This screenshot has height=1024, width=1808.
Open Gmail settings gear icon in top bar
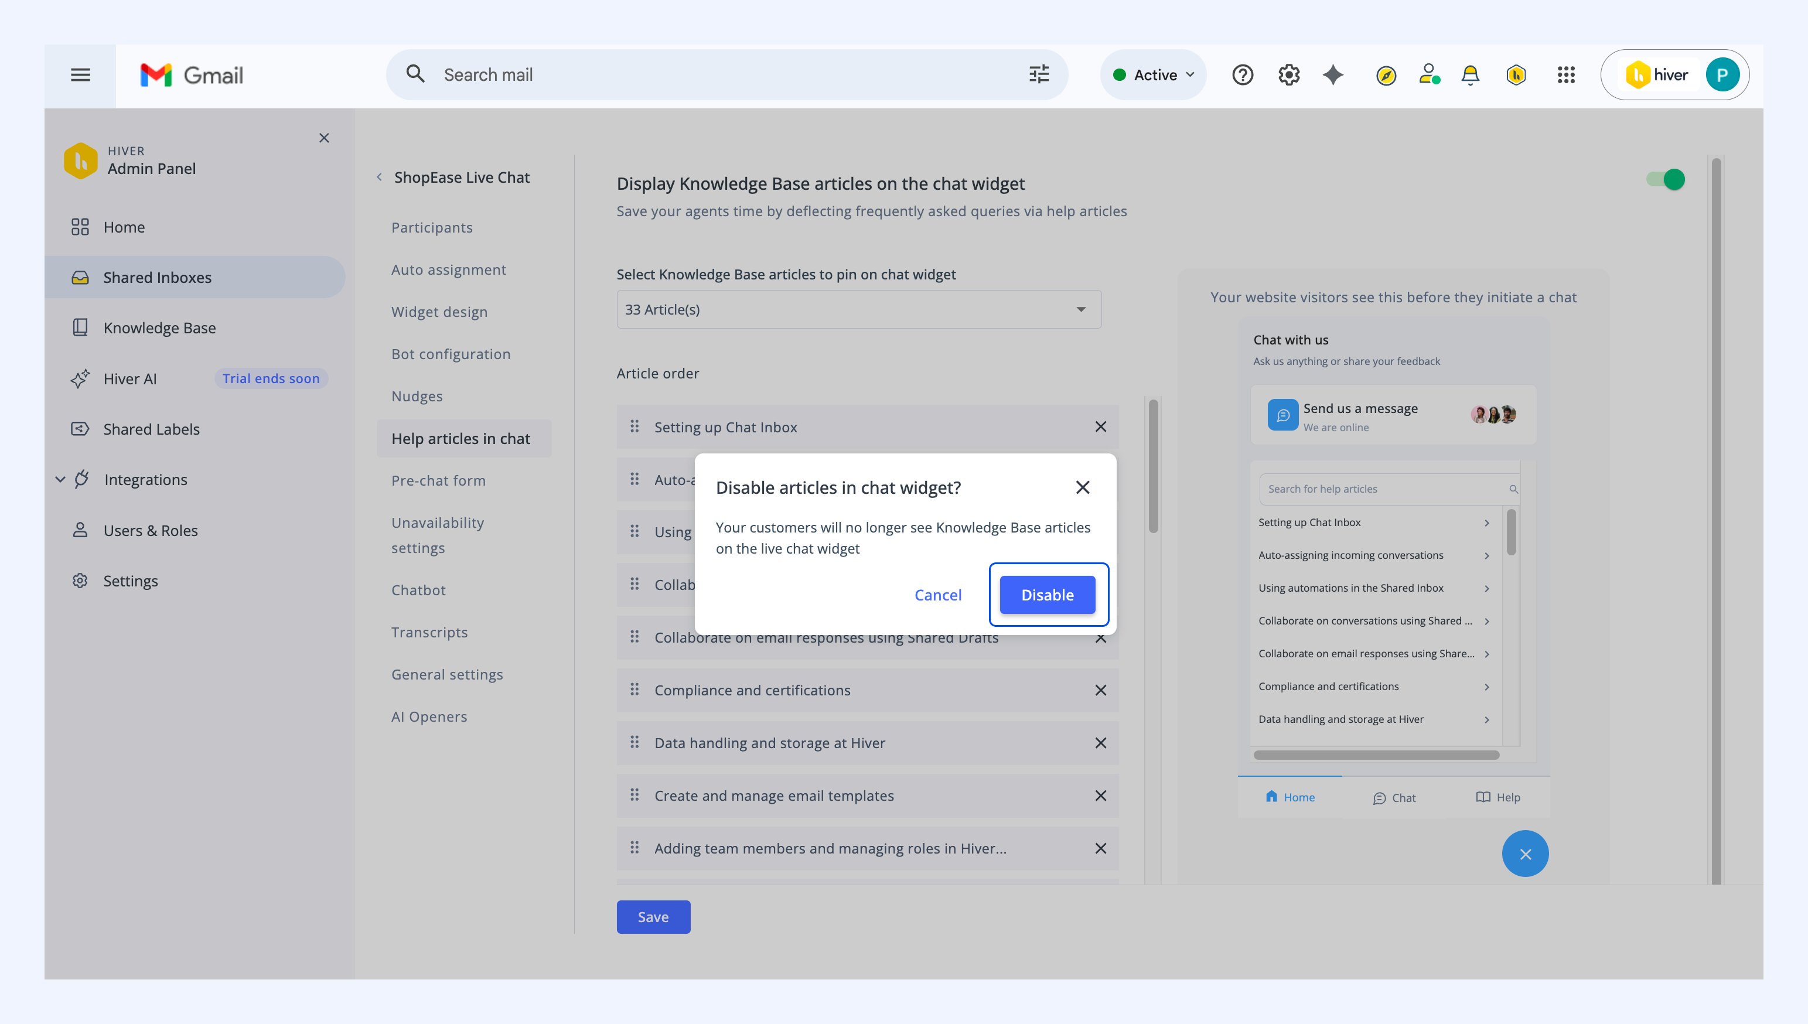coord(1288,74)
